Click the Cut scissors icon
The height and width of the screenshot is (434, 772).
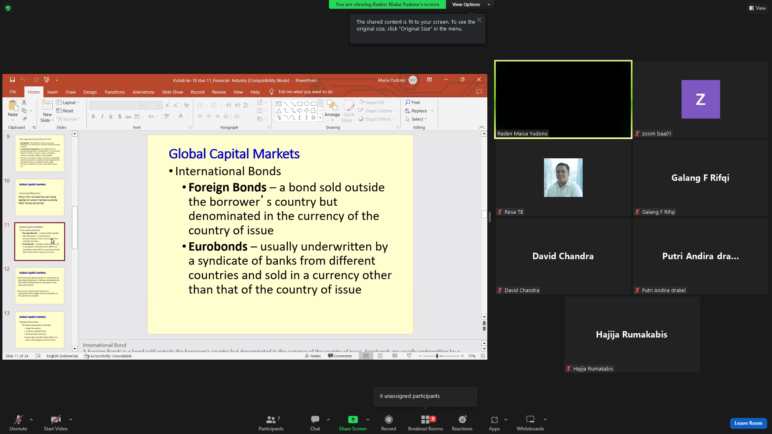pos(24,102)
